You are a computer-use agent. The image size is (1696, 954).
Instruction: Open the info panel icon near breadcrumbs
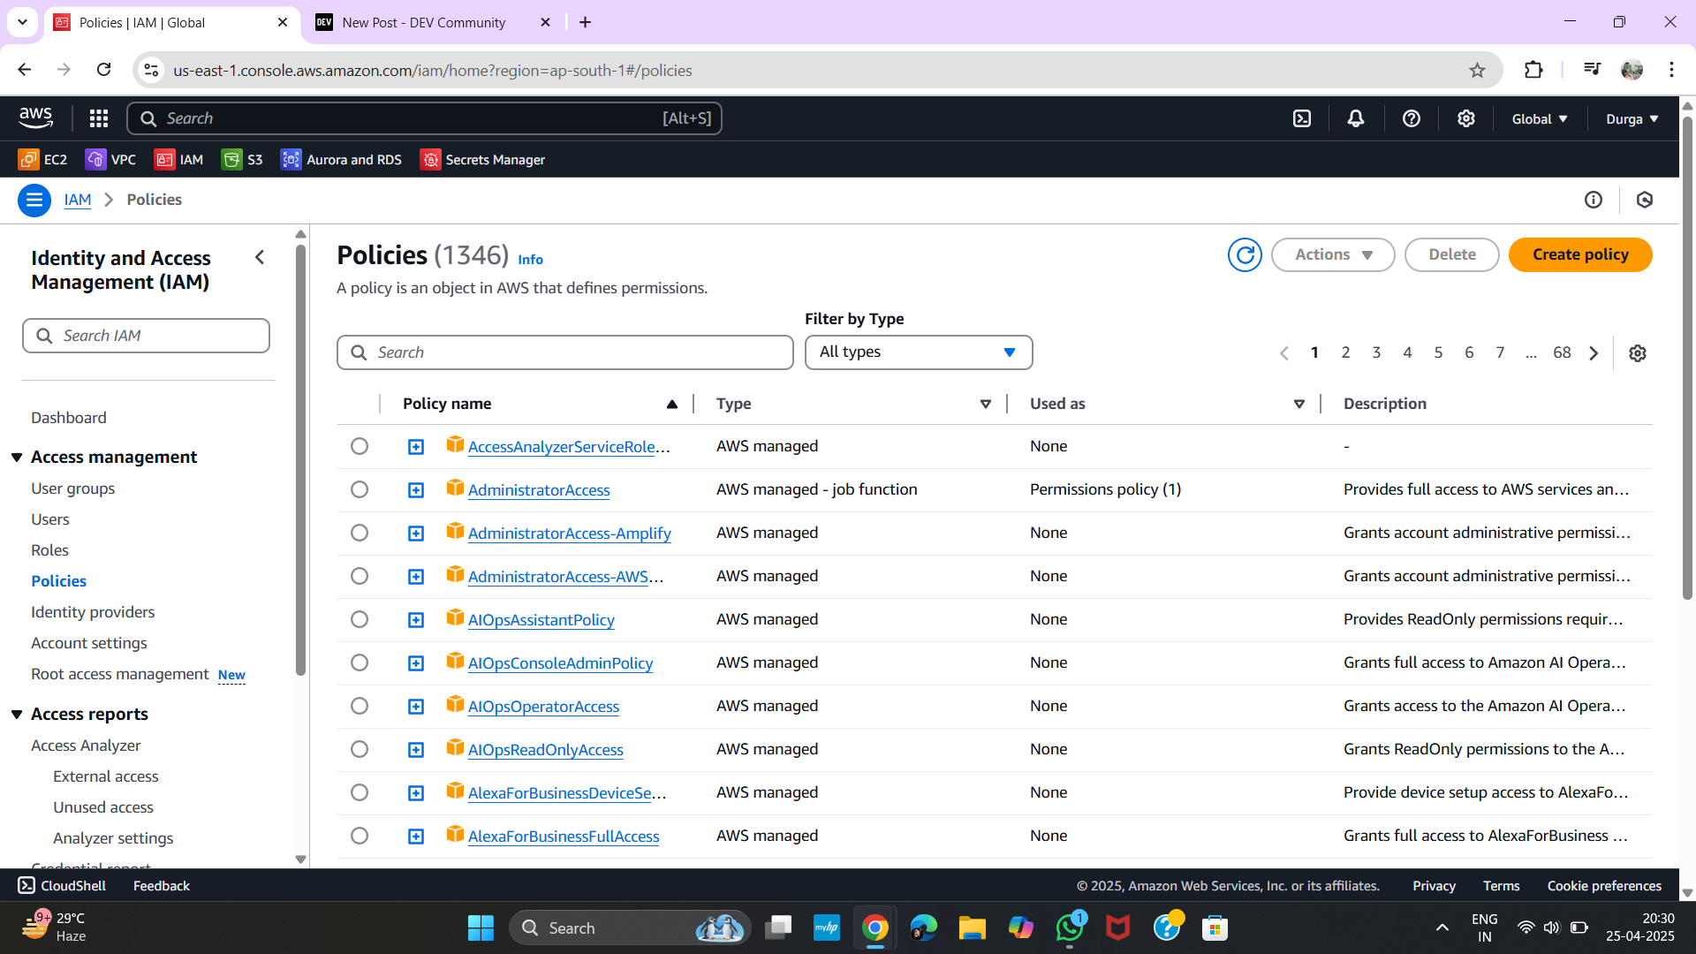point(1594,200)
